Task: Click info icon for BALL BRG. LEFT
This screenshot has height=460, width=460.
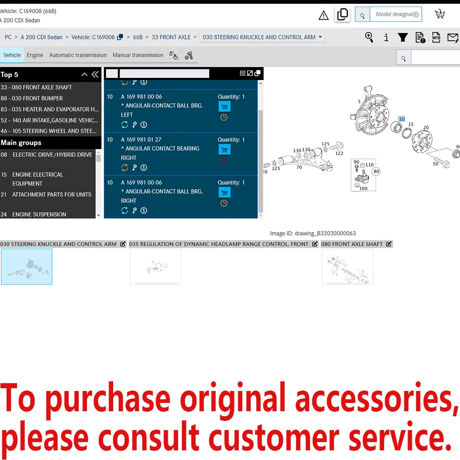Action: pyautogui.click(x=144, y=125)
